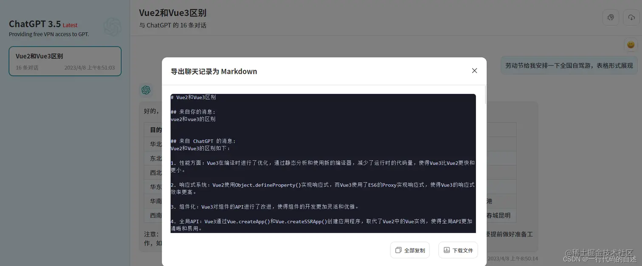642x266 pixels.
Task: Click the 与 ChatGPT 的 16 条对话 subtitle
Action: coord(173,25)
